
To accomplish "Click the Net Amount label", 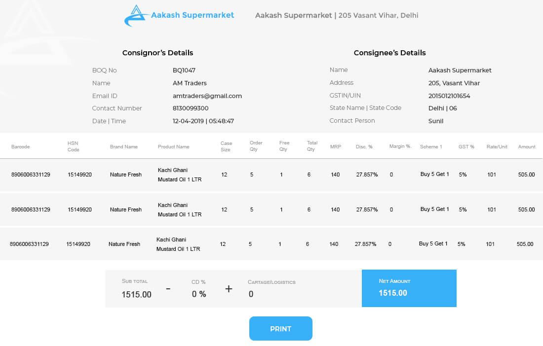I will 394,281.
